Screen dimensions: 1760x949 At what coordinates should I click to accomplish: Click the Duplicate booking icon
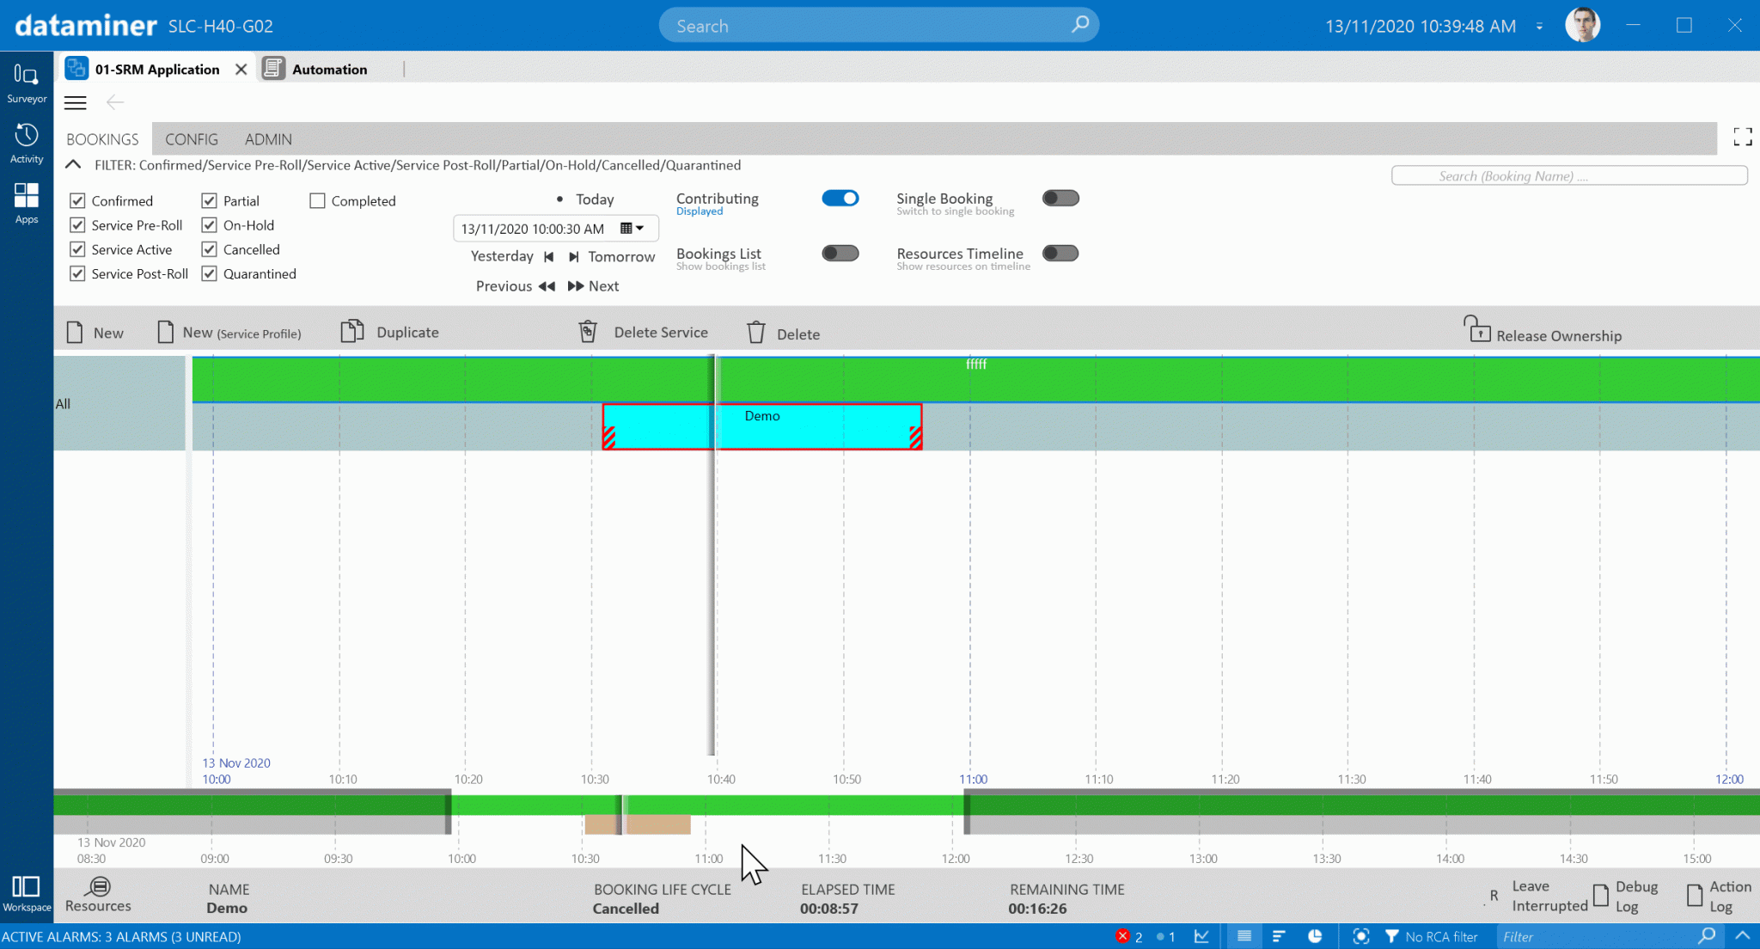point(351,332)
